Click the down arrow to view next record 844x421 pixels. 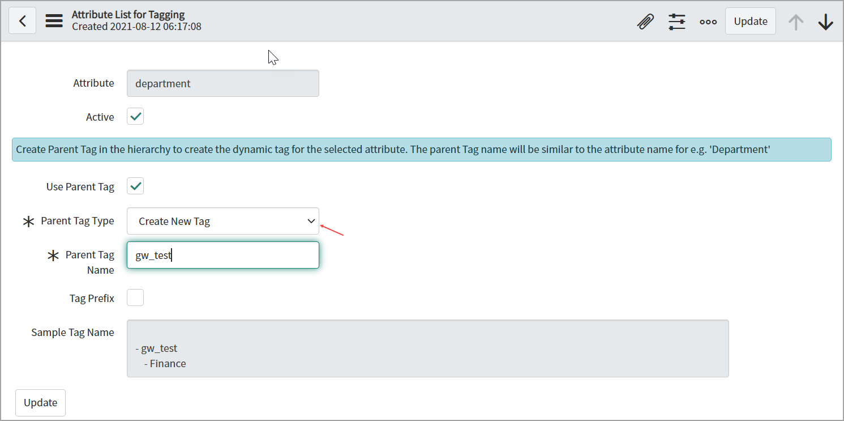[x=826, y=21]
